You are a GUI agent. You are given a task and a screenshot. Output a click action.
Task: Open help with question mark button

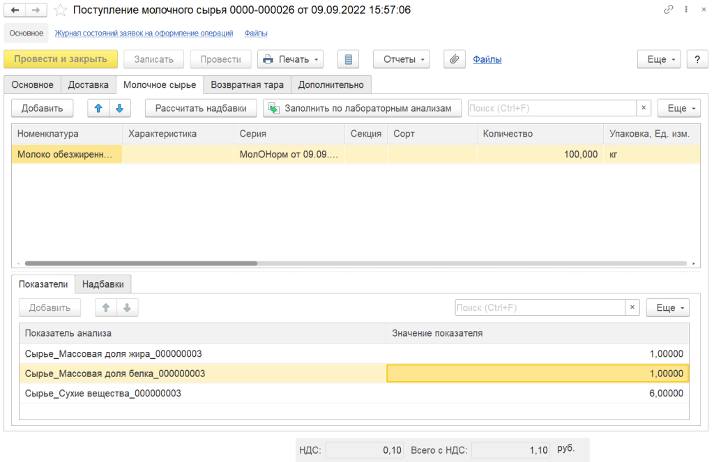coord(697,59)
